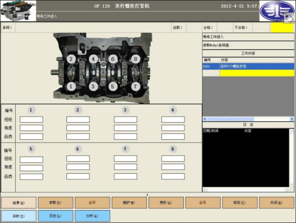Open the 维护(M) maintenance page

[x=129, y=203]
